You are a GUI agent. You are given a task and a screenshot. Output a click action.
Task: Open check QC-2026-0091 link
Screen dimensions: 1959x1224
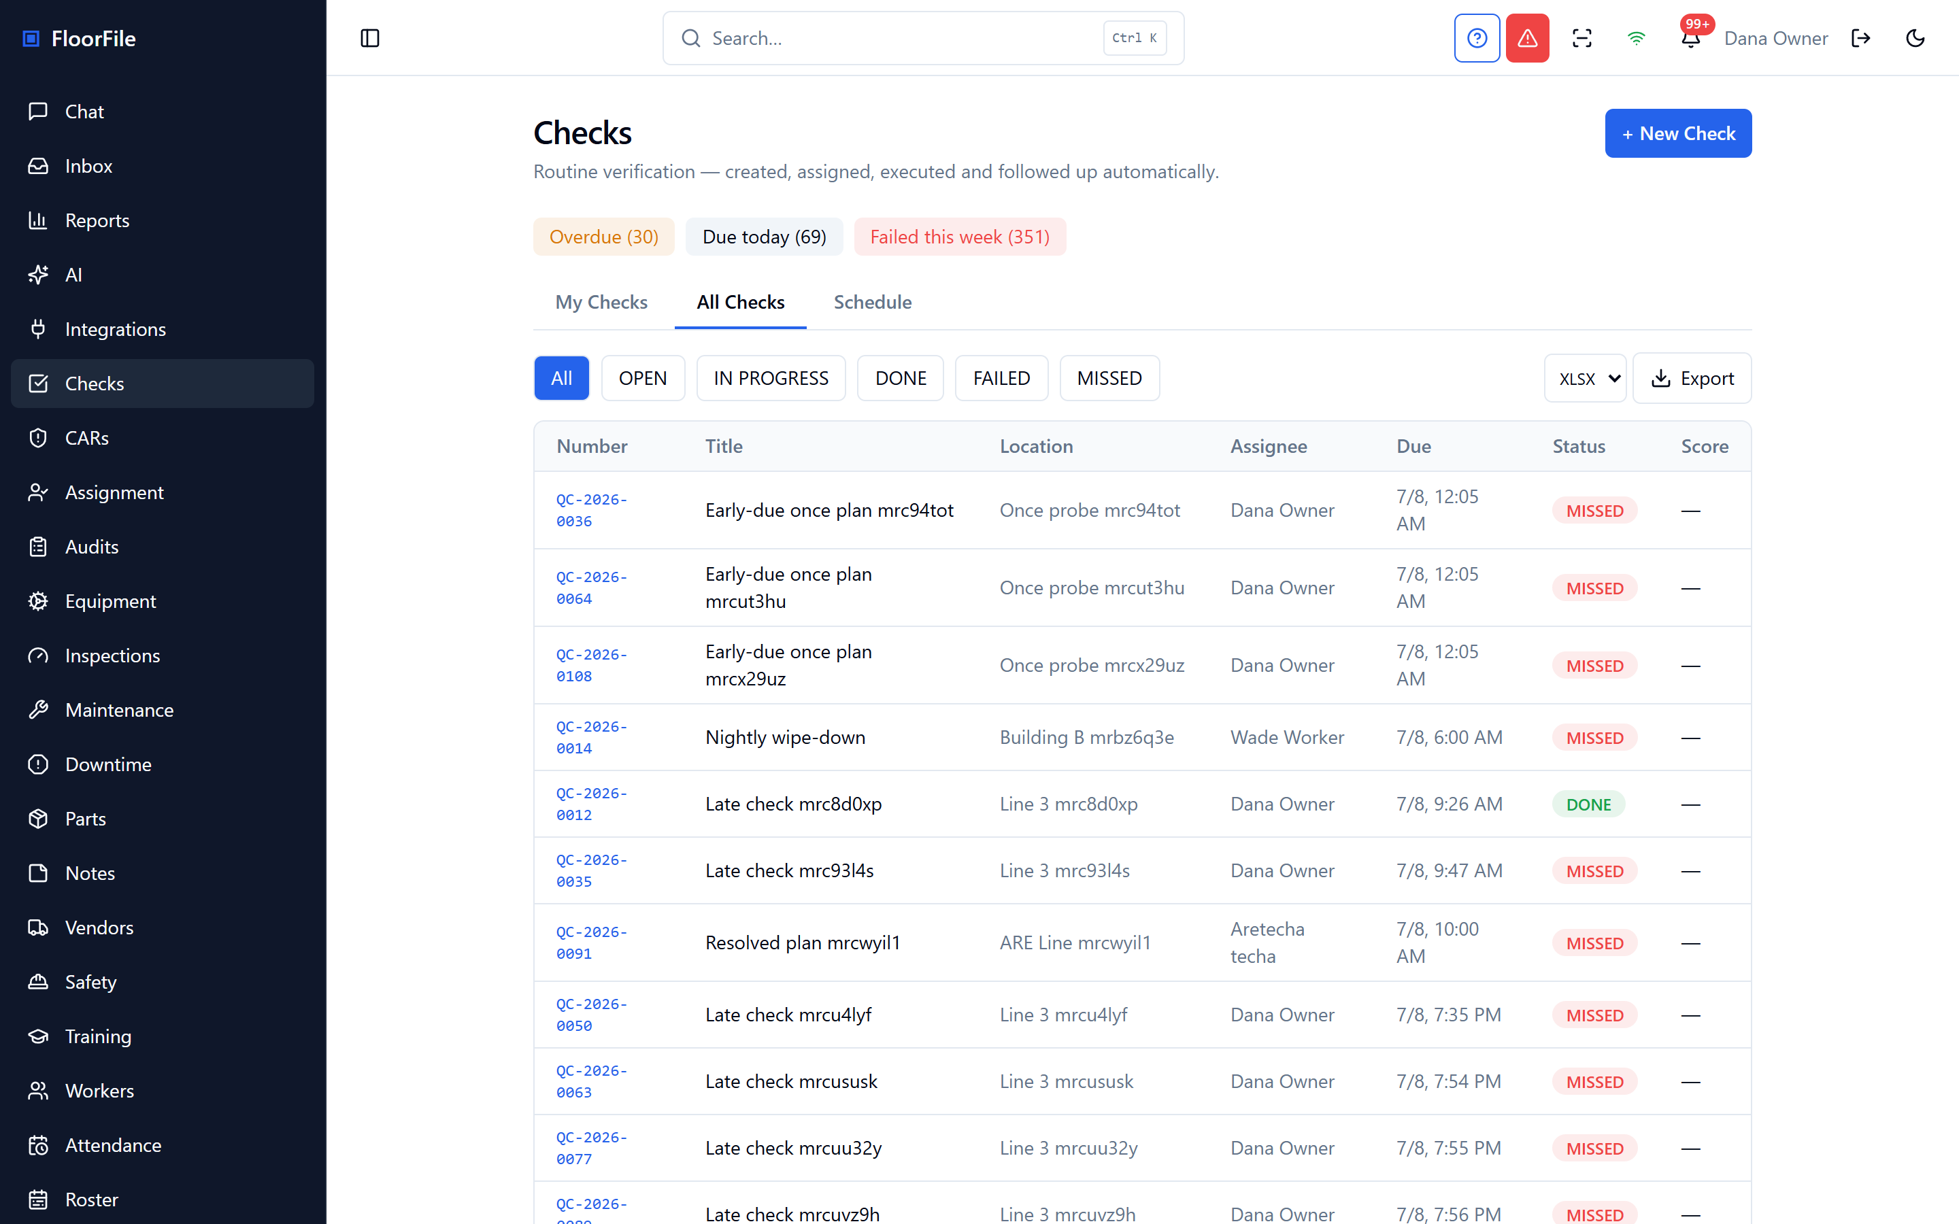coord(592,942)
